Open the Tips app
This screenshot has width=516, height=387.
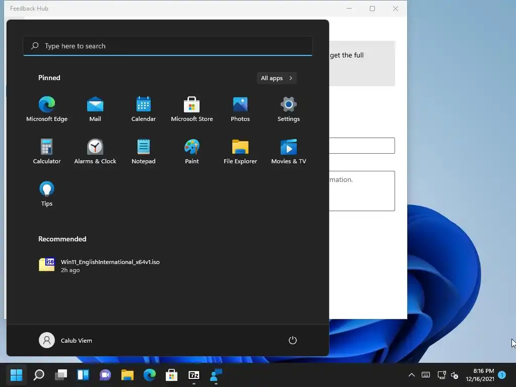click(x=47, y=194)
